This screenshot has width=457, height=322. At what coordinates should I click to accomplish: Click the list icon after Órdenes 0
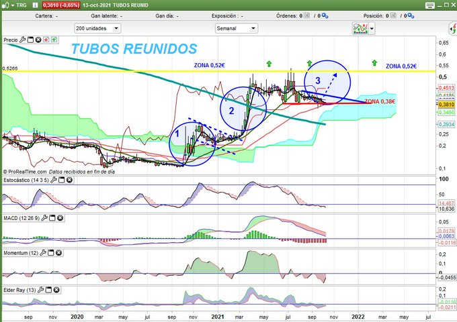(307, 15)
